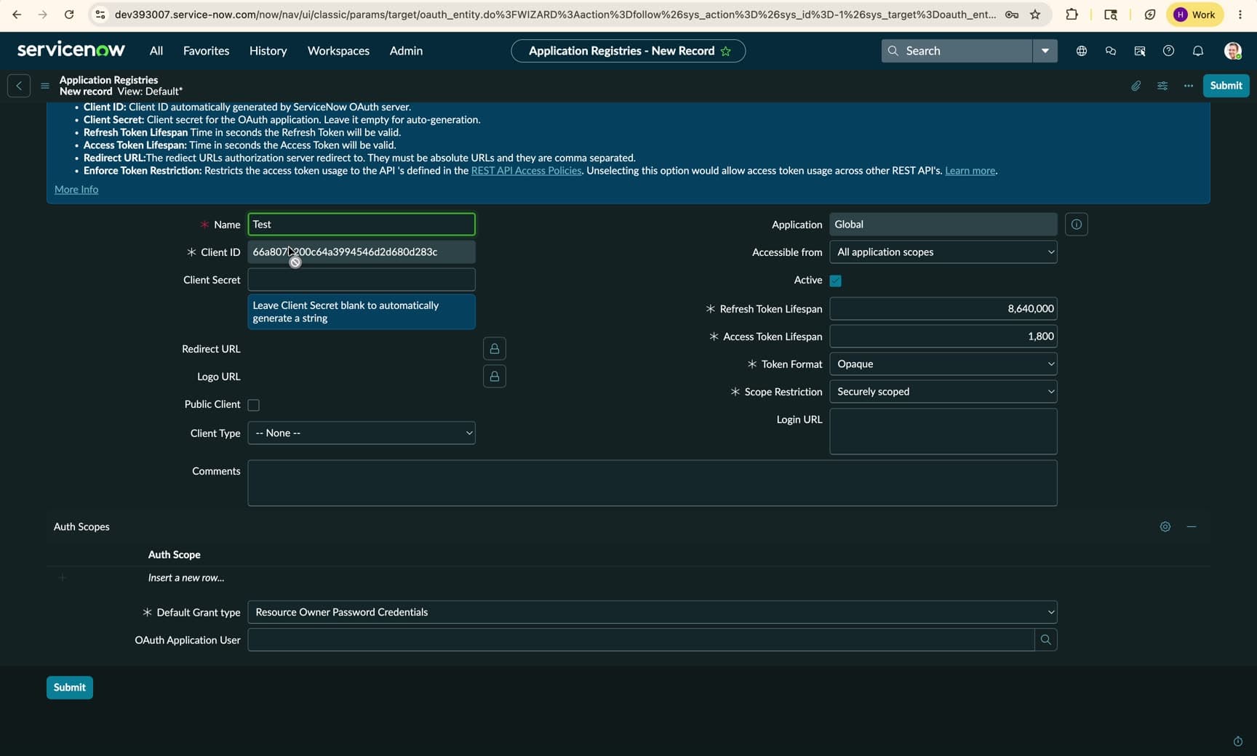
Task: Click the Refresh Token Lifespan field
Action: tap(943, 309)
